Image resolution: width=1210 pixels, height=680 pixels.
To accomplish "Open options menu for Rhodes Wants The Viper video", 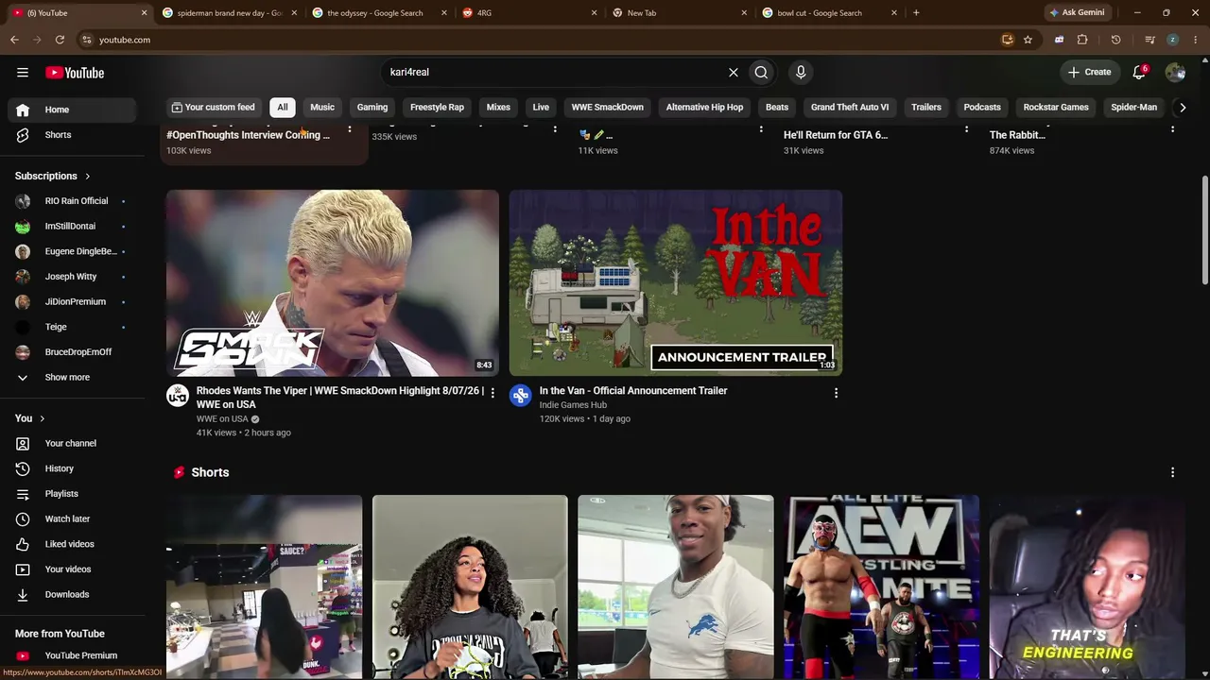I will click(493, 392).
